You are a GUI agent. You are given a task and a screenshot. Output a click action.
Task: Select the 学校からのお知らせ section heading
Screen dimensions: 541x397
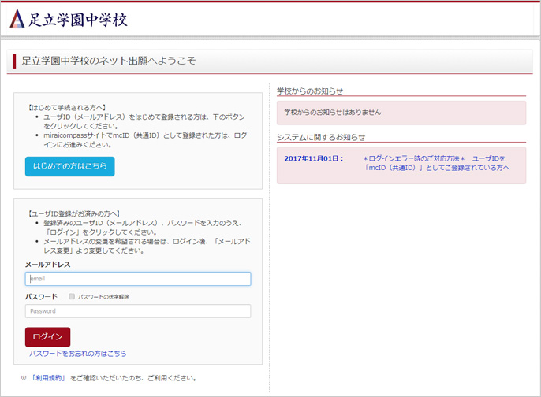[x=310, y=91]
